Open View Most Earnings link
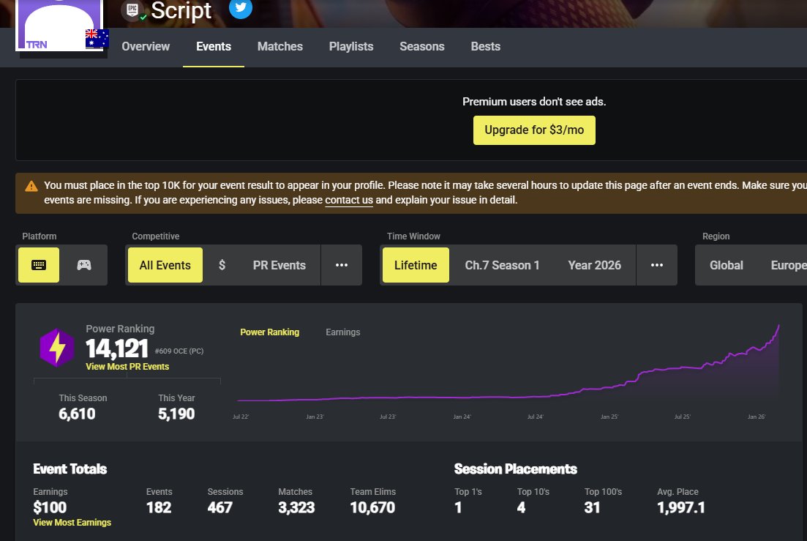The width and height of the screenshot is (807, 541). tap(72, 523)
